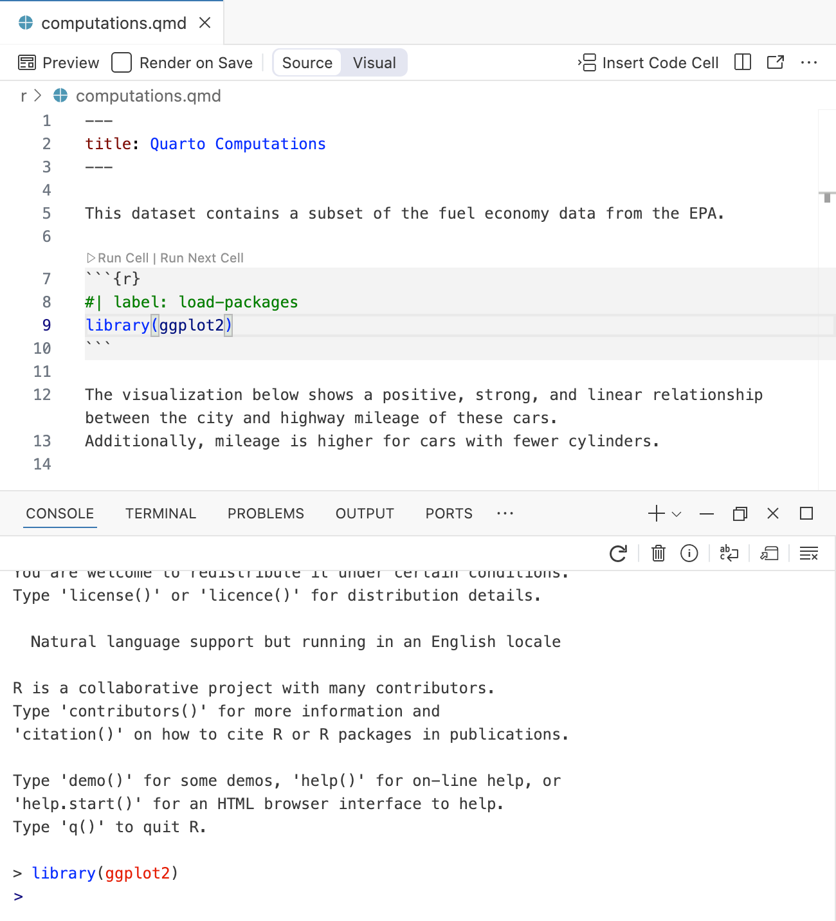
Task: Open the console session info icon
Action: (x=689, y=553)
